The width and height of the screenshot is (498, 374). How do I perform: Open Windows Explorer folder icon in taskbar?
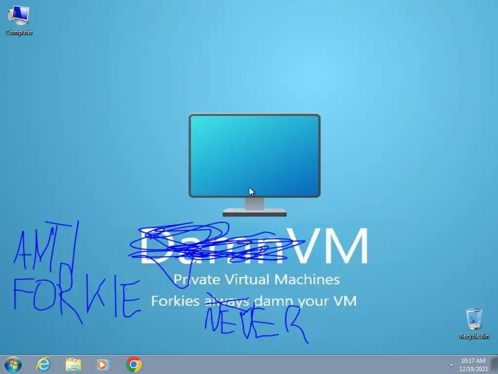(x=73, y=364)
